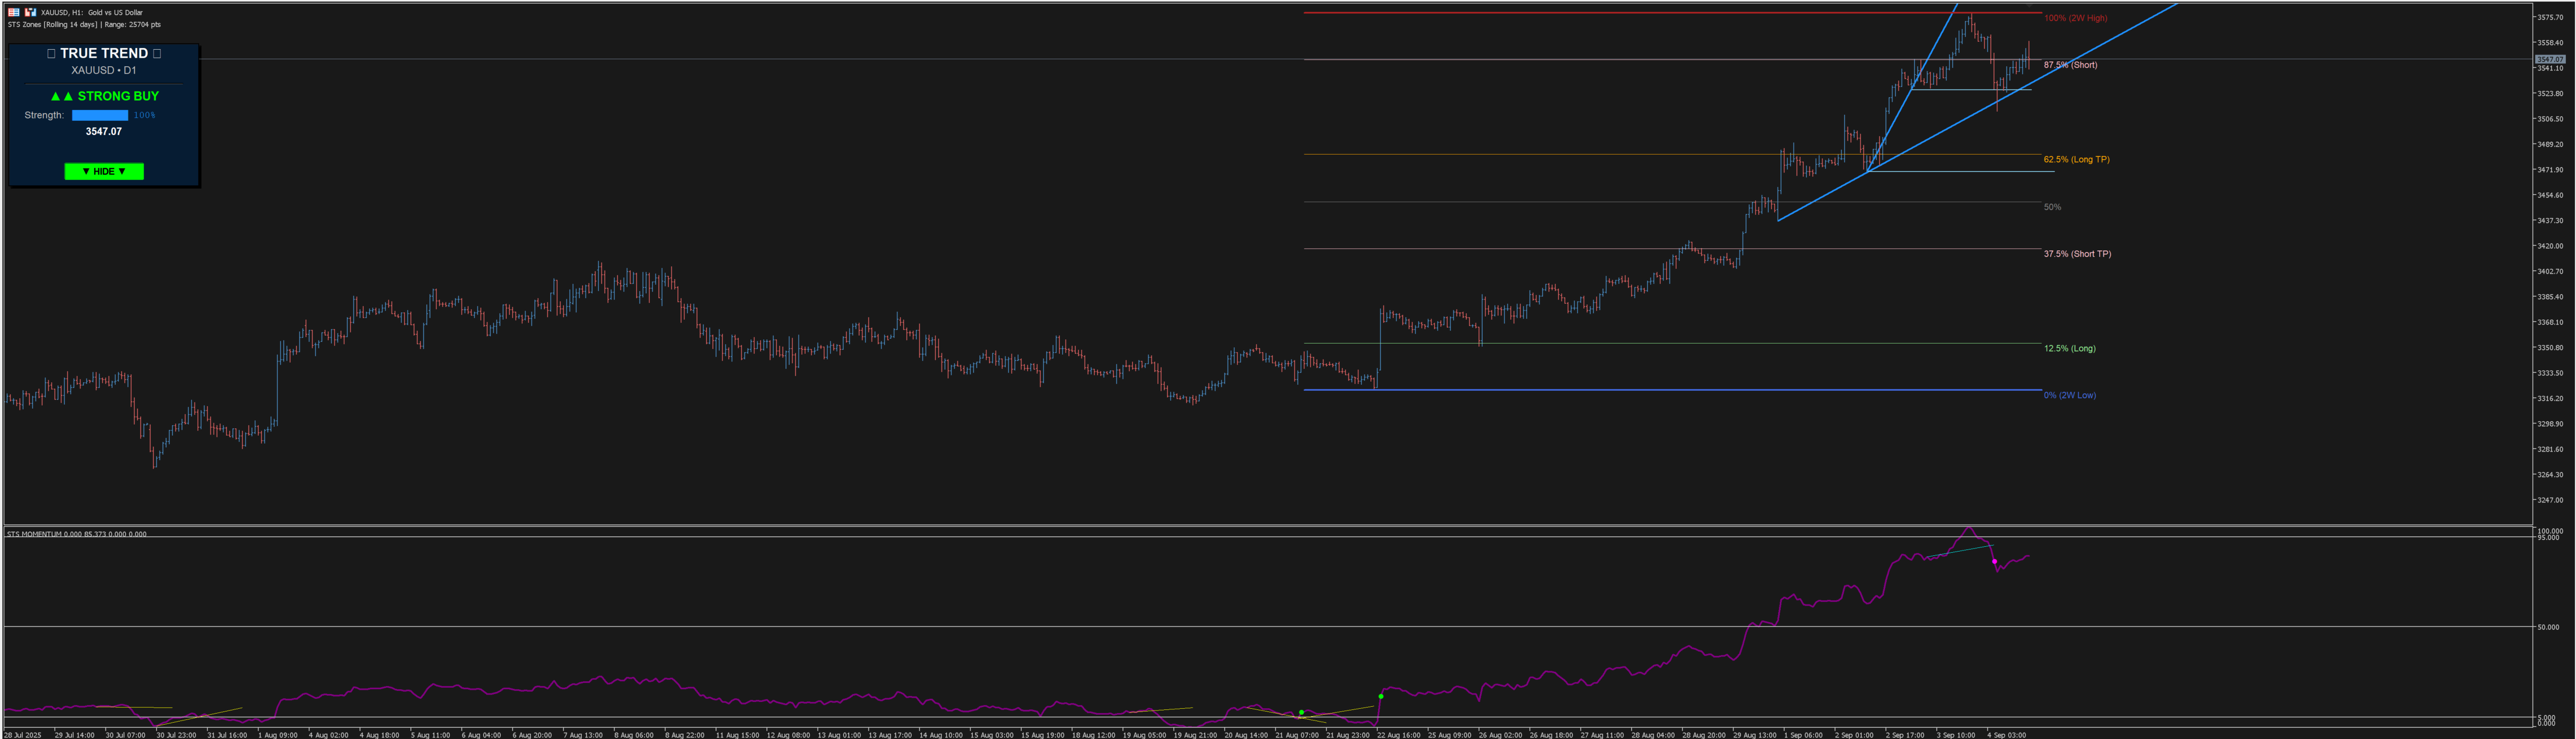Screen dimensions: 2576x739
Task: Click the Depth of Market table icon
Action: click(x=14, y=12)
